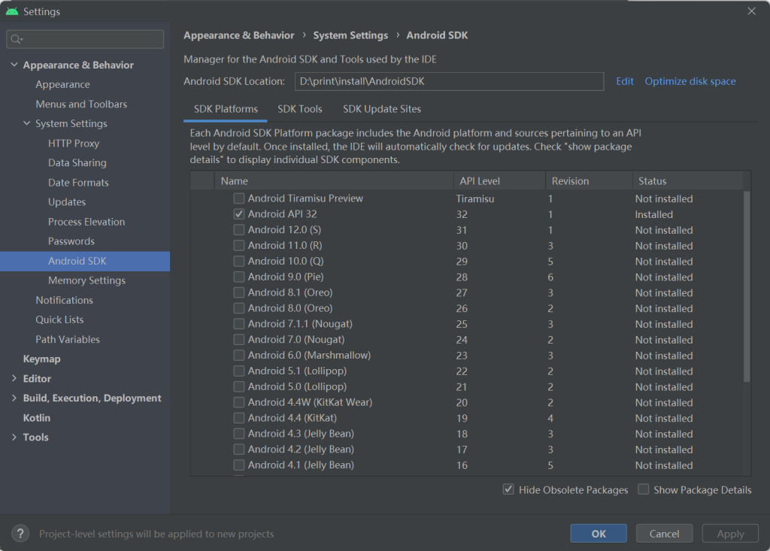Close the Settings dialog
Viewport: 770px width, 551px height.
pos(751,11)
